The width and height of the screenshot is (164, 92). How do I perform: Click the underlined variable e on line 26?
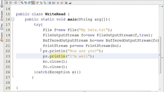(73, 72)
